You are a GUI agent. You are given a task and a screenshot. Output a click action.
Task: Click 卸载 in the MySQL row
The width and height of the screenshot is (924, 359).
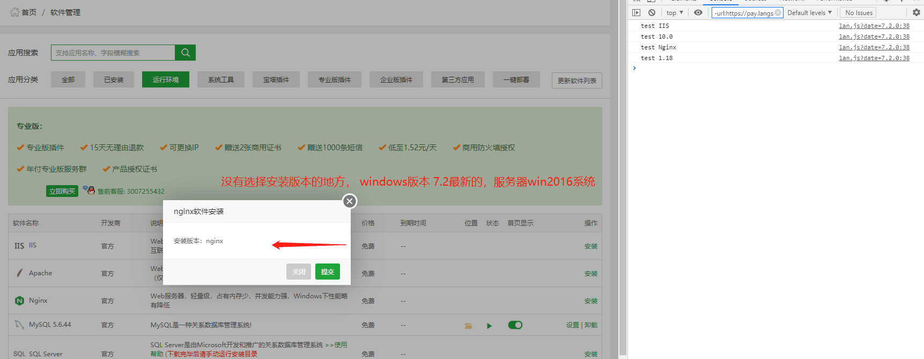click(x=591, y=325)
